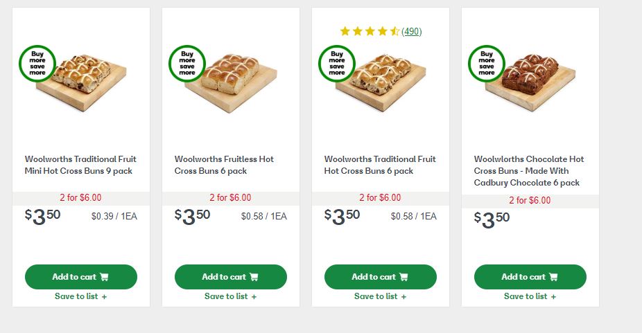
Task: Add Chocolate Hot Cross Buns to cart
Action: pos(530,277)
